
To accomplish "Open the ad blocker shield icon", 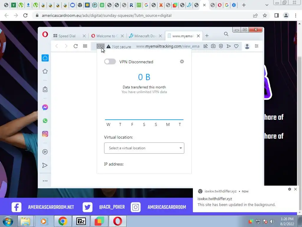I will pyautogui.click(x=221, y=46).
